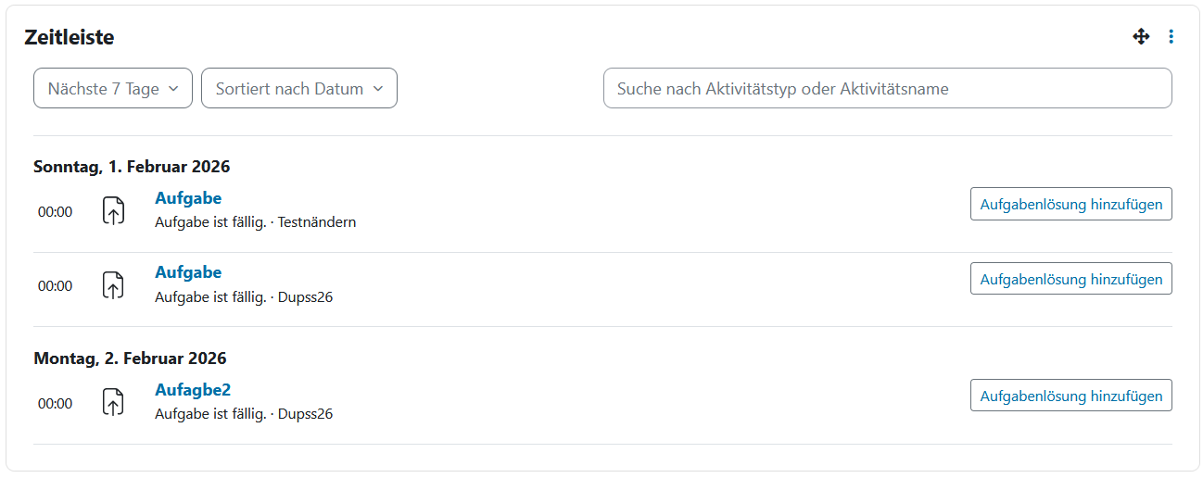Screen dimensions: 1203x478
Task: Add submission for Sunday's Dupss26 Aufgabe
Action: click(x=1070, y=279)
